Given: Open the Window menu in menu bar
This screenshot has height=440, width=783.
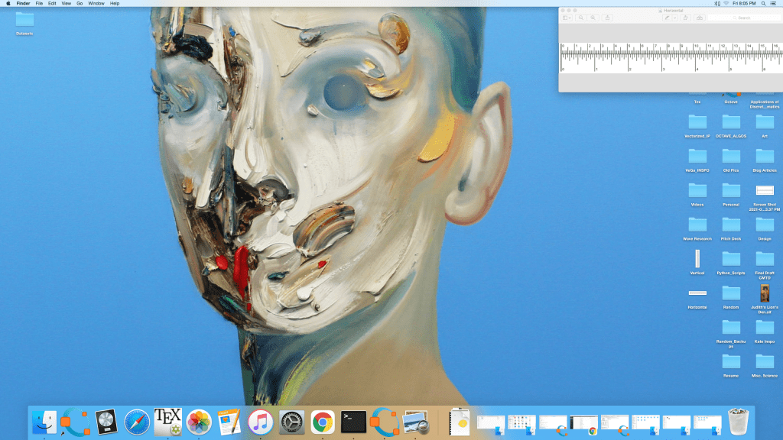Looking at the screenshot, I should coord(96,4).
